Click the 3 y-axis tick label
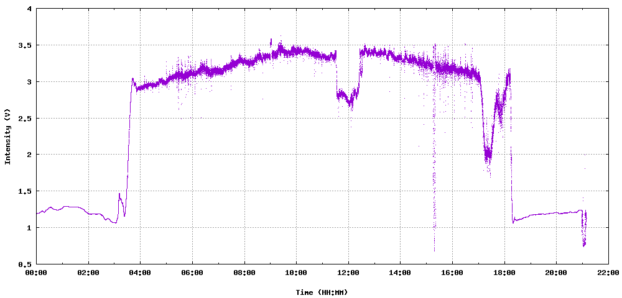 (30, 81)
